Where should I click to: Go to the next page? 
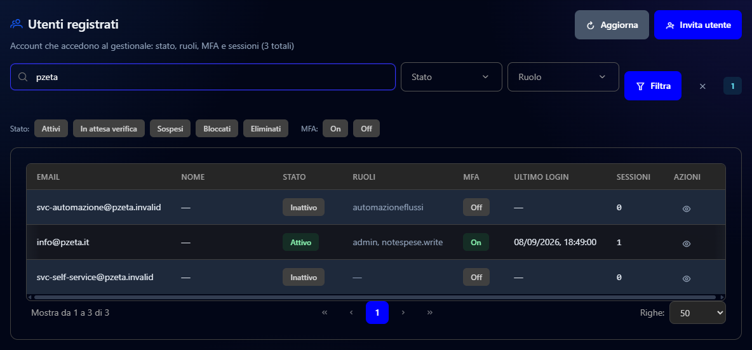coord(403,313)
